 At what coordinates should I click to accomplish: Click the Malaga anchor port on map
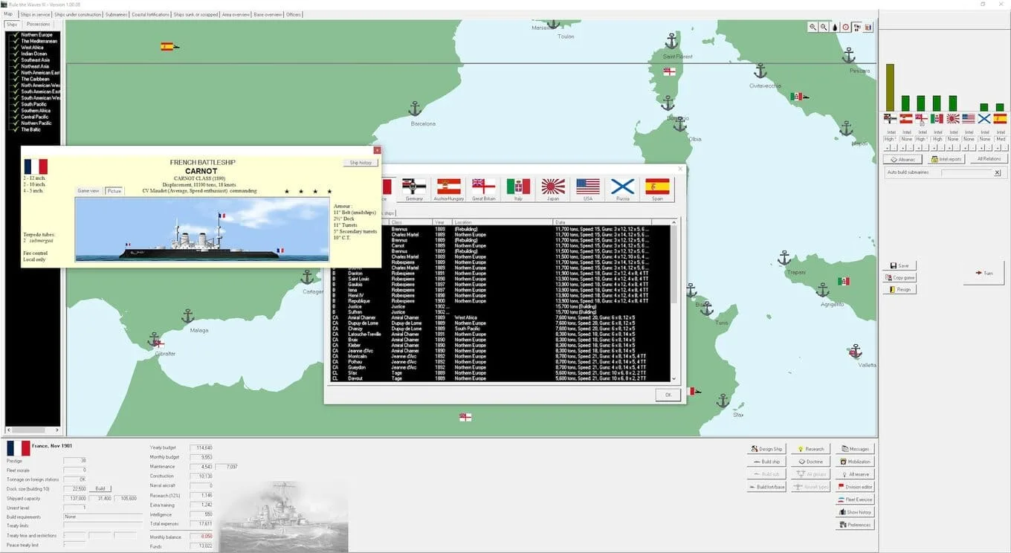tap(187, 317)
